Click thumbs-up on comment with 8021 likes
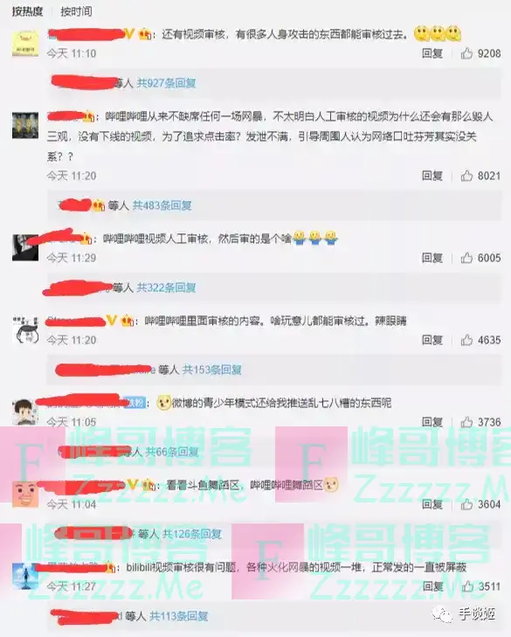This screenshot has height=637, width=511. [x=466, y=176]
